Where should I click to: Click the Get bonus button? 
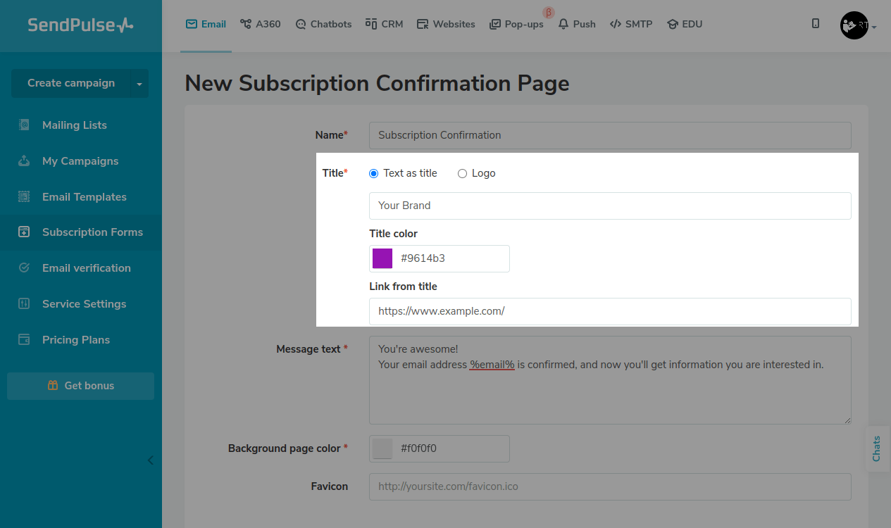click(x=80, y=386)
